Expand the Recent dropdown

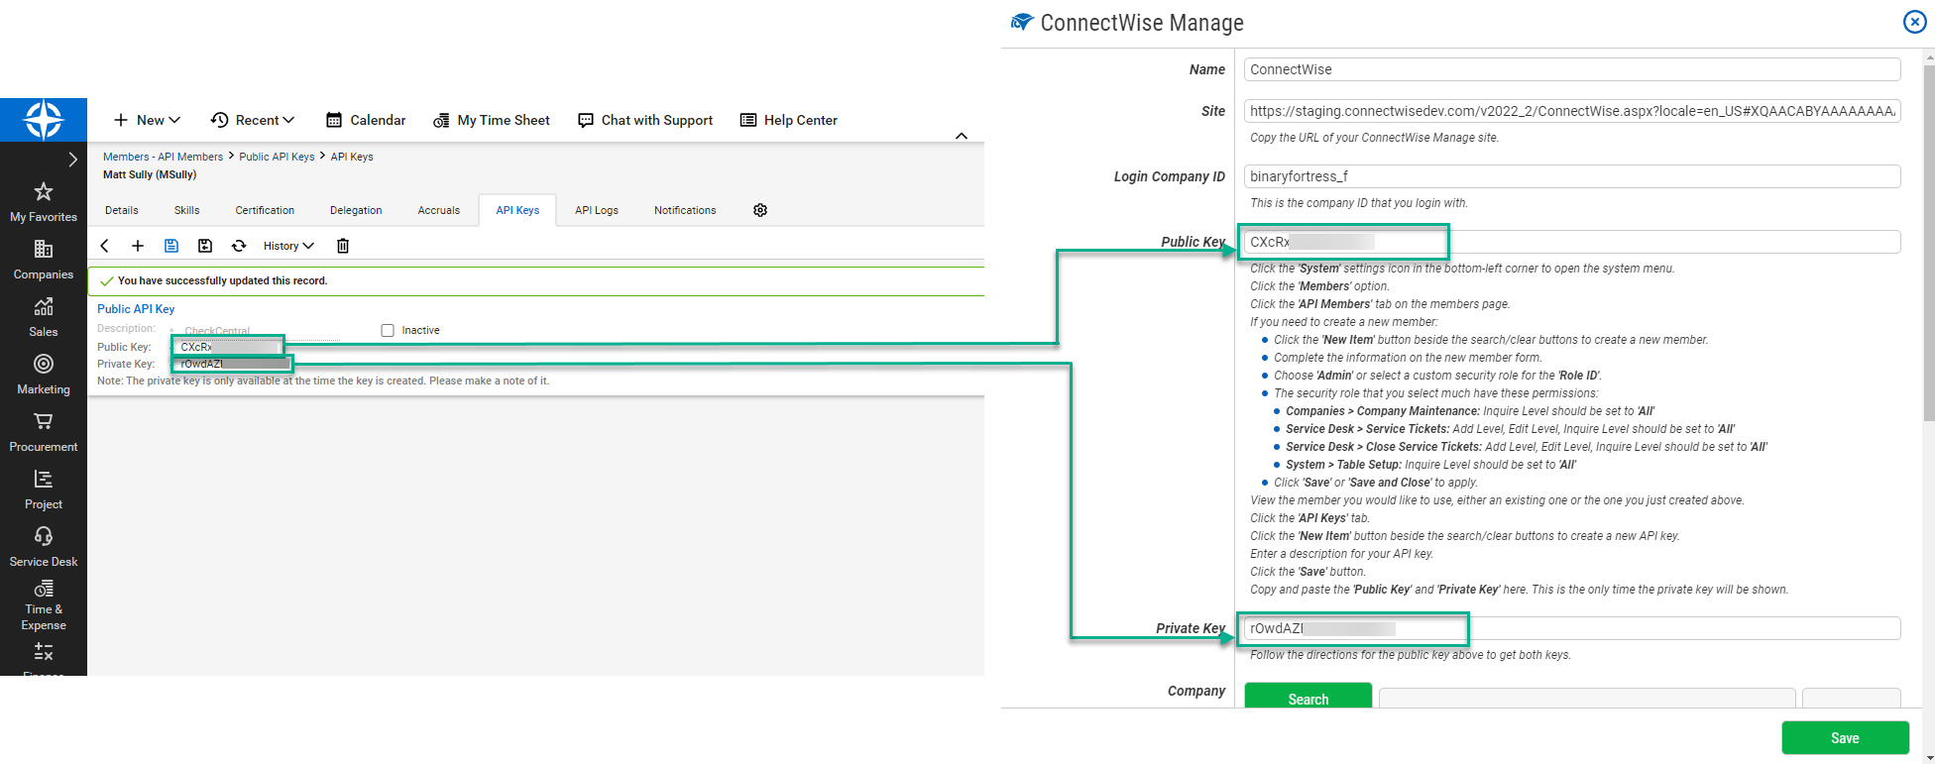click(x=253, y=120)
